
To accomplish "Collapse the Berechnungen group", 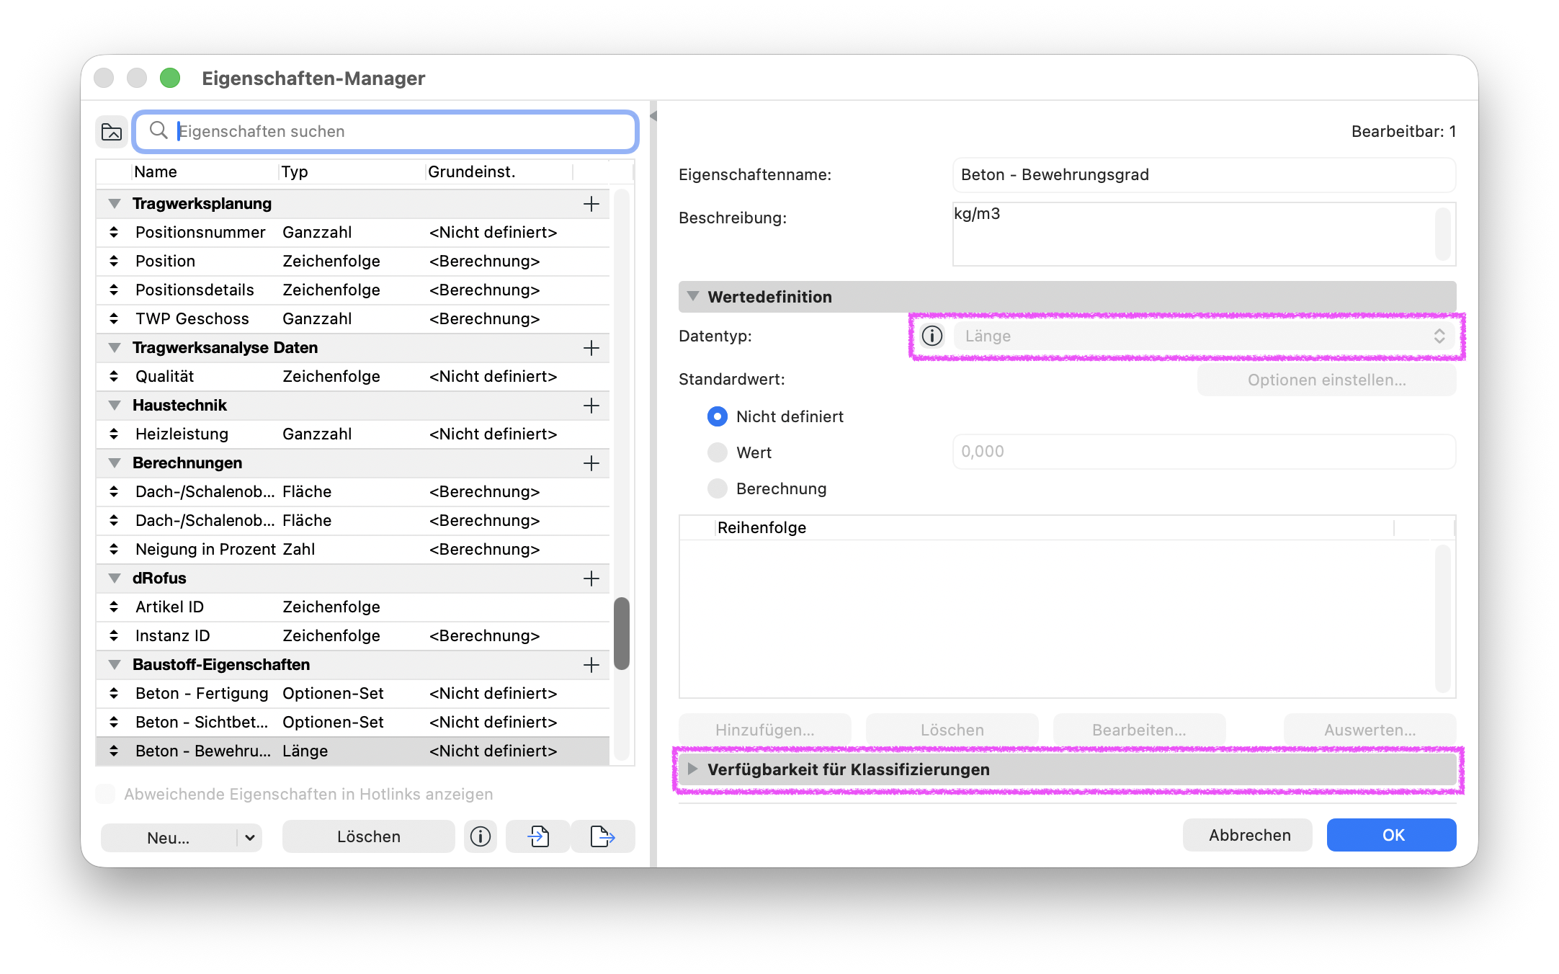I will [x=115, y=463].
